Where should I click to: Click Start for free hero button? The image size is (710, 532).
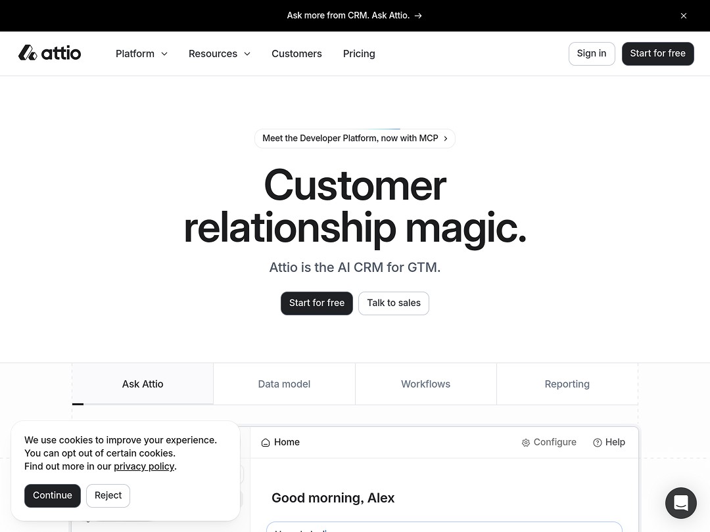(316, 303)
